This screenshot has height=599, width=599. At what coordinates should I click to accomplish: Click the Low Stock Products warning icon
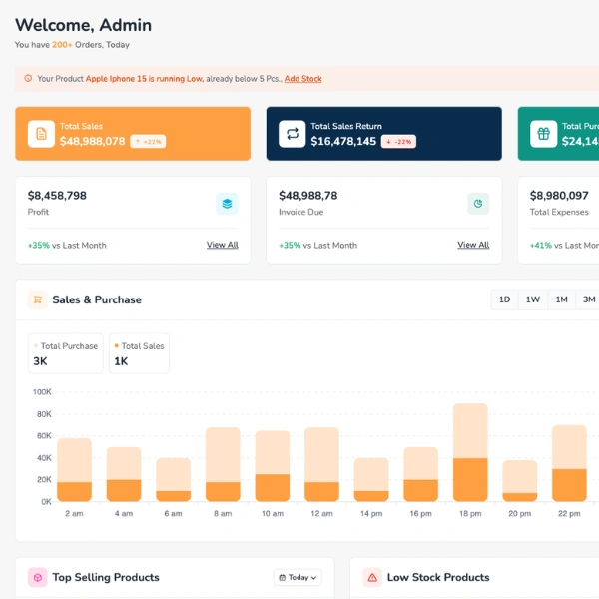[372, 577]
